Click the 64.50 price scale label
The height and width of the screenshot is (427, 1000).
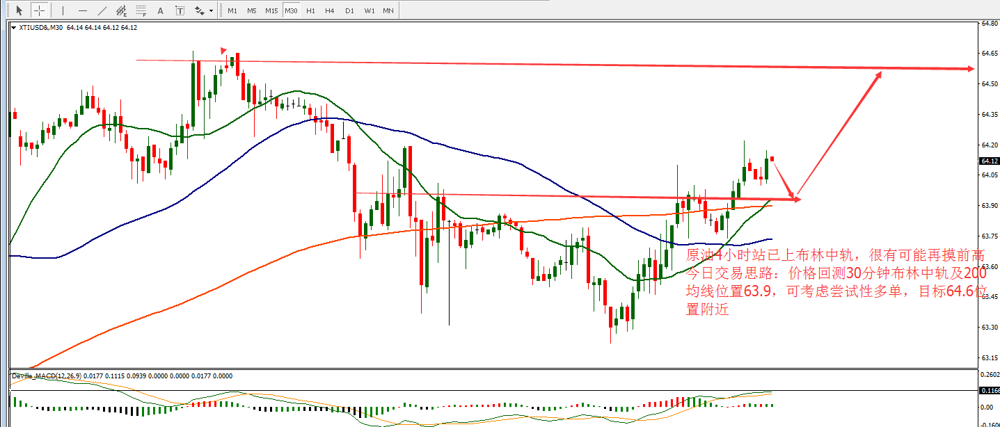pos(989,84)
